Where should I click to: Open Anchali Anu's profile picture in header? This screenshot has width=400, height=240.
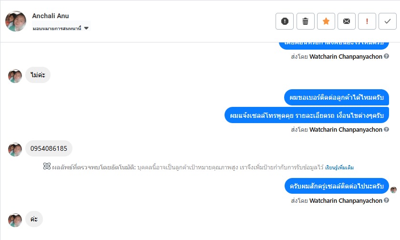16,21
